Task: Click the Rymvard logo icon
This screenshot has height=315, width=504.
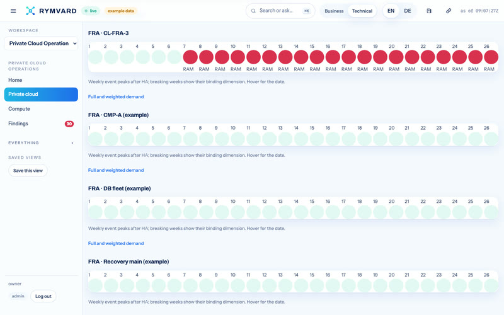Action: coord(30,11)
